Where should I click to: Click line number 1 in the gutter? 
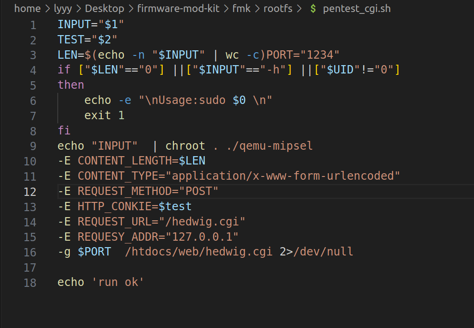(x=33, y=25)
